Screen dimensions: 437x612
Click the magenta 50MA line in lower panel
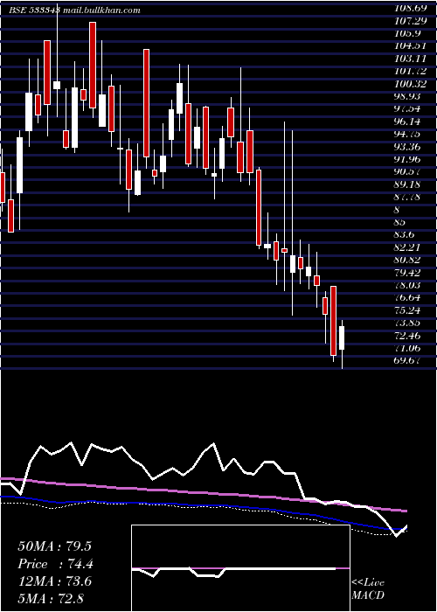coord(203,493)
